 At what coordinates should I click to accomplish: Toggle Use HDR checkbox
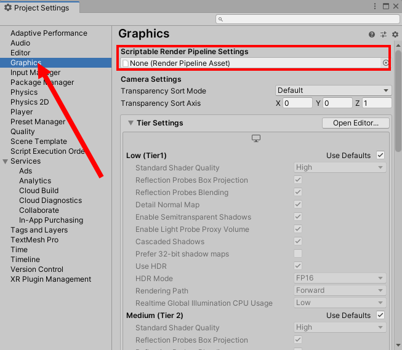(x=298, y=266)
